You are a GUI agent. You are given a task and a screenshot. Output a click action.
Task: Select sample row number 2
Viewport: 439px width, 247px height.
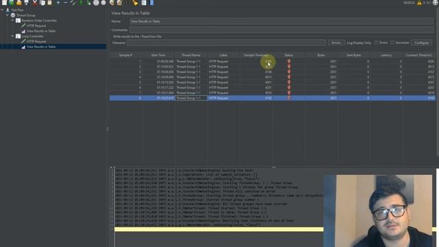tap(272, 67)
